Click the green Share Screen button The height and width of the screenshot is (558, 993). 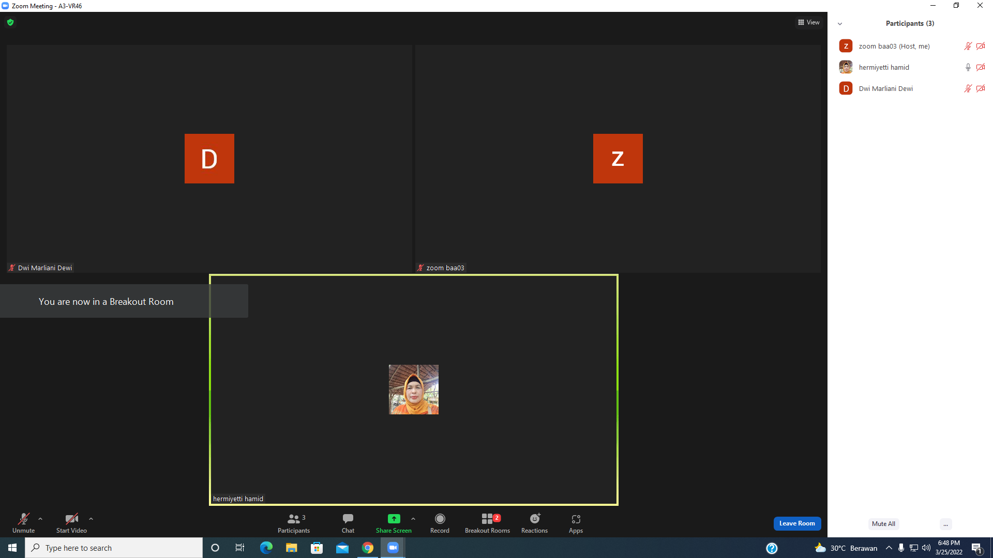(394, 523)
